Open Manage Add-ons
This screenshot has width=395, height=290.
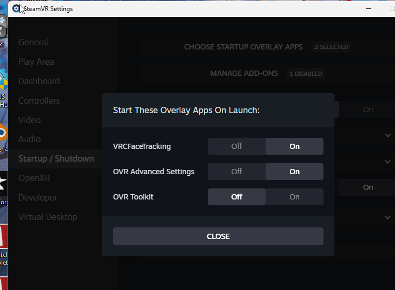[244, 73]
